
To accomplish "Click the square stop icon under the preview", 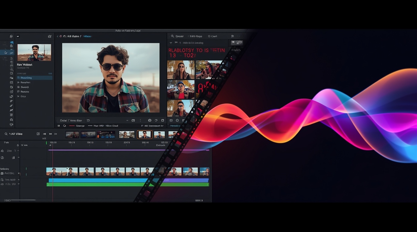I will (x=163, y=120).
